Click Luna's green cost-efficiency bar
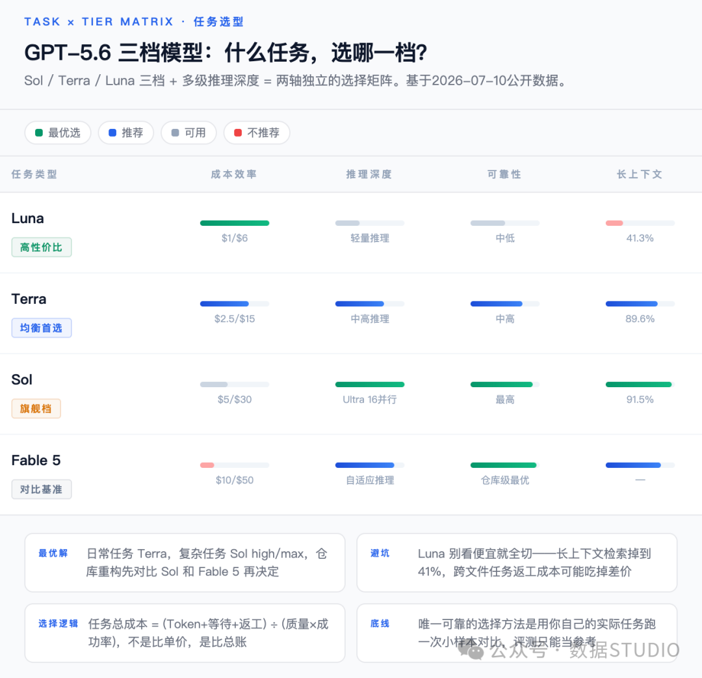This screenshot has width=702, height=678. (235, 223)
